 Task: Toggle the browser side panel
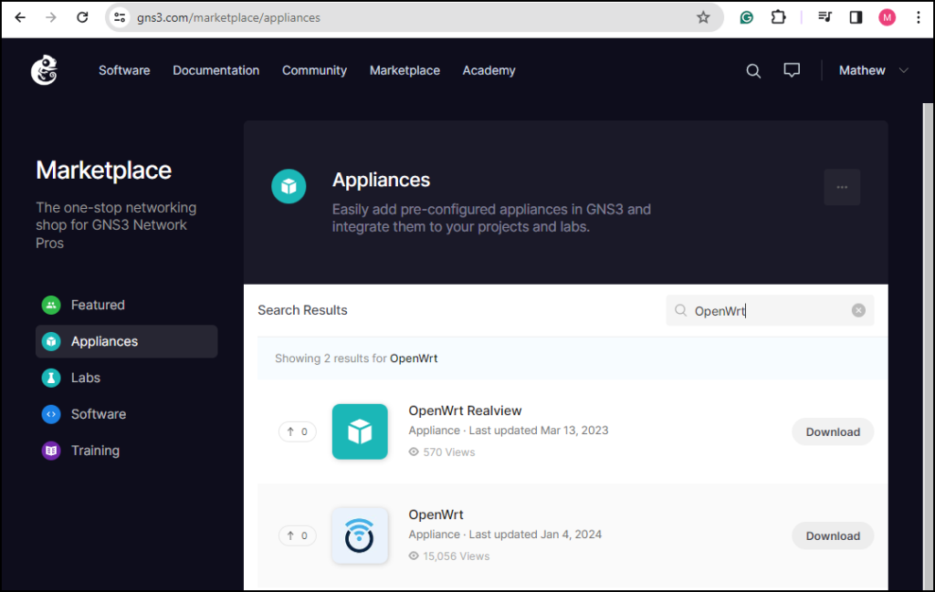(856, 18)
